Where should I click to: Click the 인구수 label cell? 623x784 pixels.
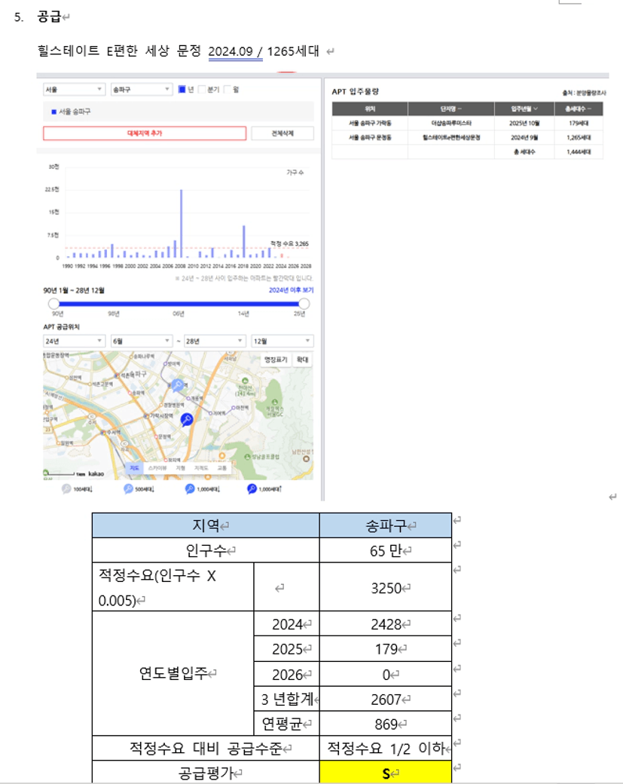206,550
